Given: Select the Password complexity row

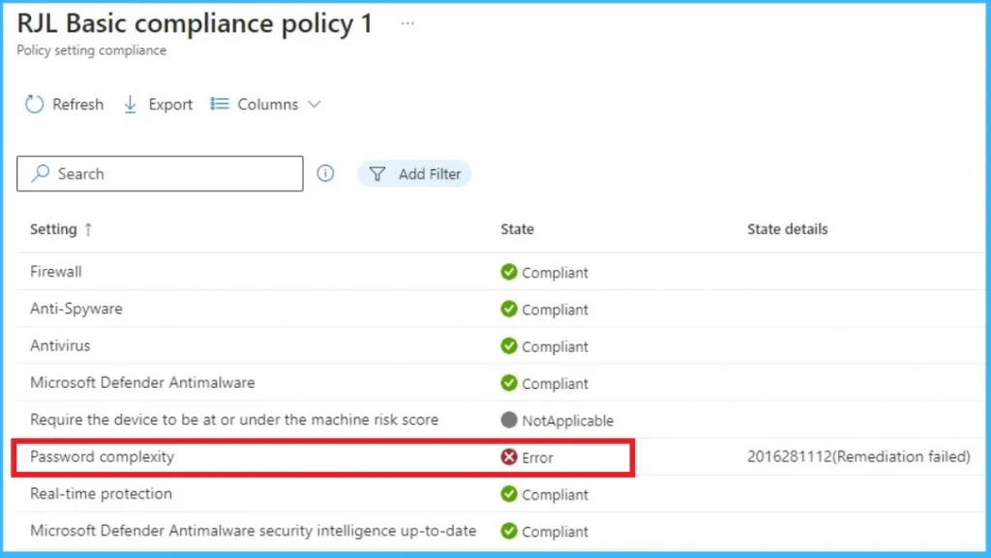Looking at the screenshot, I should tap(290, 457).
